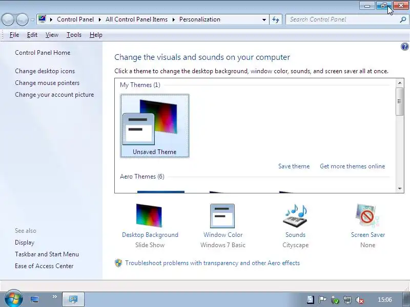410x307 pixels.
Task: Open the Desktop Background icon
Action: tap(149, 215)
